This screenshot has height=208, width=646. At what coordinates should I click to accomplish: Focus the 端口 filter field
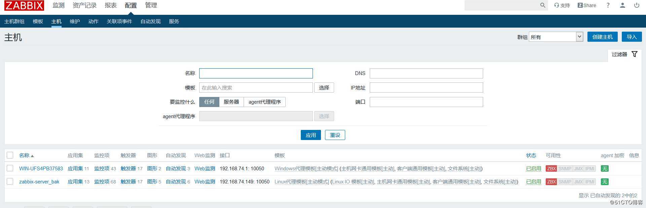pos(426,102)
